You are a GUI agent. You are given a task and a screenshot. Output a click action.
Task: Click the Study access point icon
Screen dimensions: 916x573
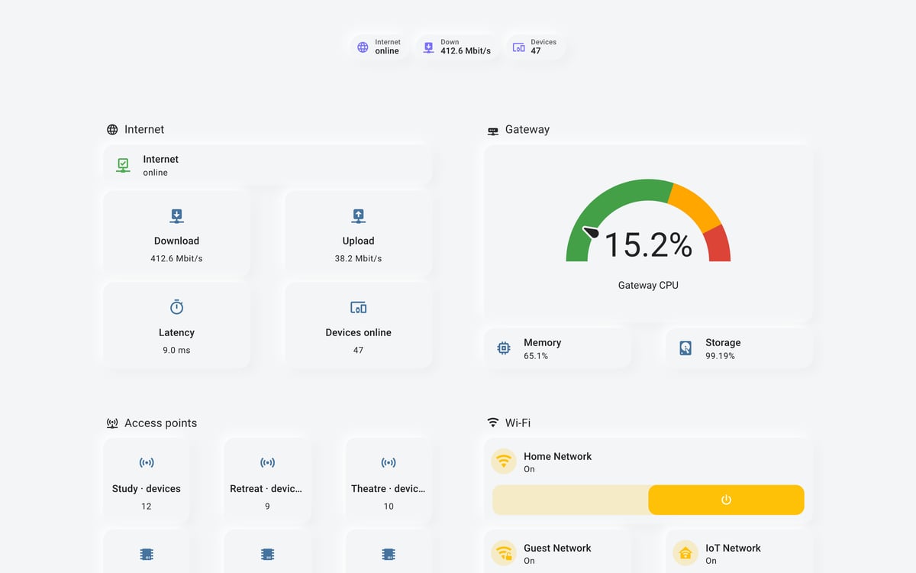[147, 462]
